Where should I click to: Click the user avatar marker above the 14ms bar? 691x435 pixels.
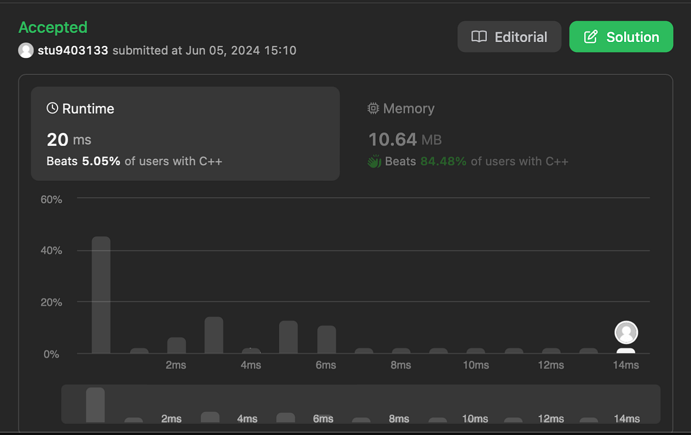627,333
